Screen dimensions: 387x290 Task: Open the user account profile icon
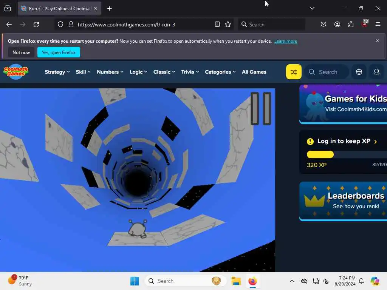[x=376, y=72]
